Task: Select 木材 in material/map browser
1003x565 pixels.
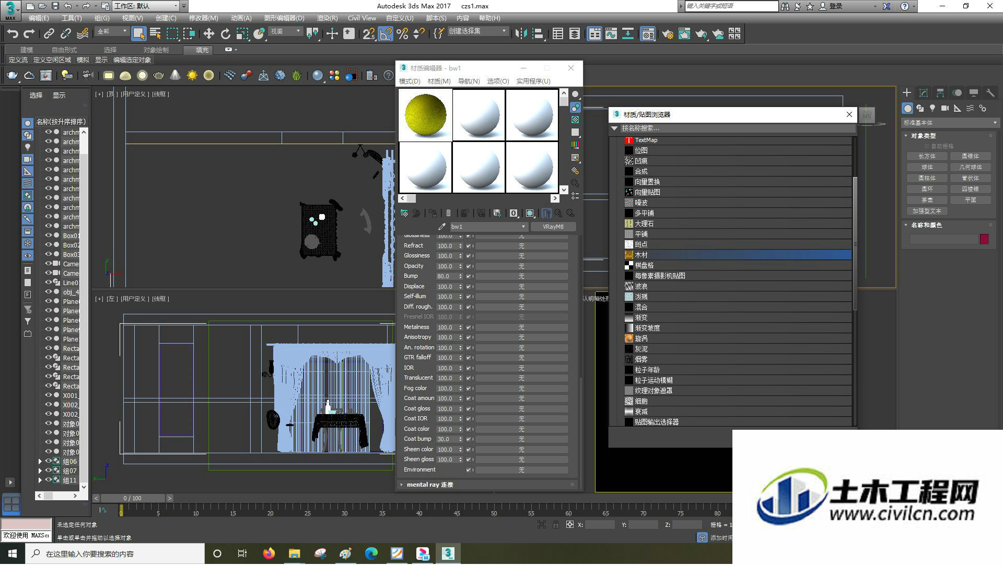Action: (x=738, y=255)
